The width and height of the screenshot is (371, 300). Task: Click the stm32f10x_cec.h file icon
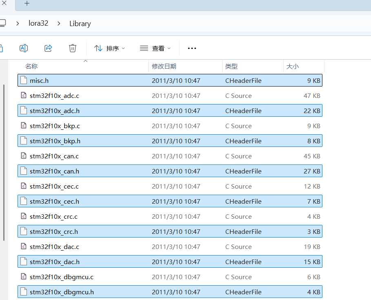point(24,201)
